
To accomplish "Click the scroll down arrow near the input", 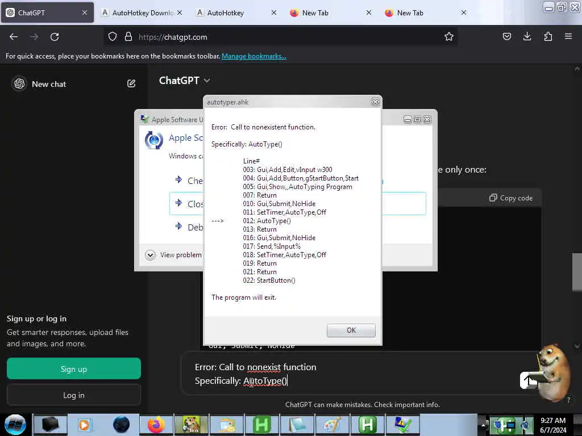I will 576,346.
